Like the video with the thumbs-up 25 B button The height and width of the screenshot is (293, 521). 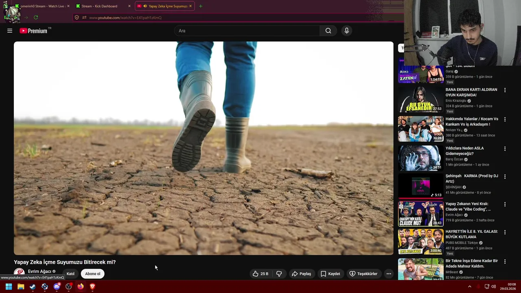[260, 274]
